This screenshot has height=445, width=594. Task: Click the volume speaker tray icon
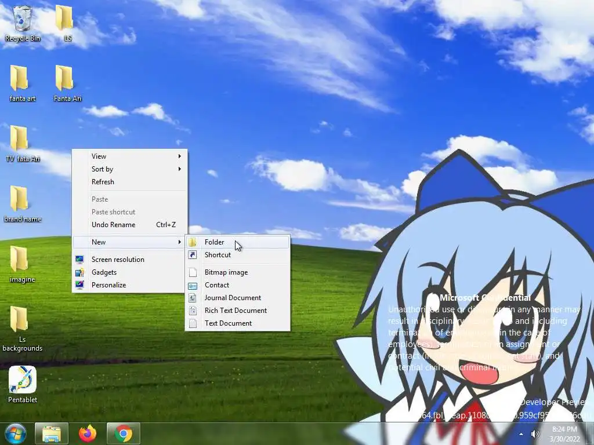click(x=535, y=434)
